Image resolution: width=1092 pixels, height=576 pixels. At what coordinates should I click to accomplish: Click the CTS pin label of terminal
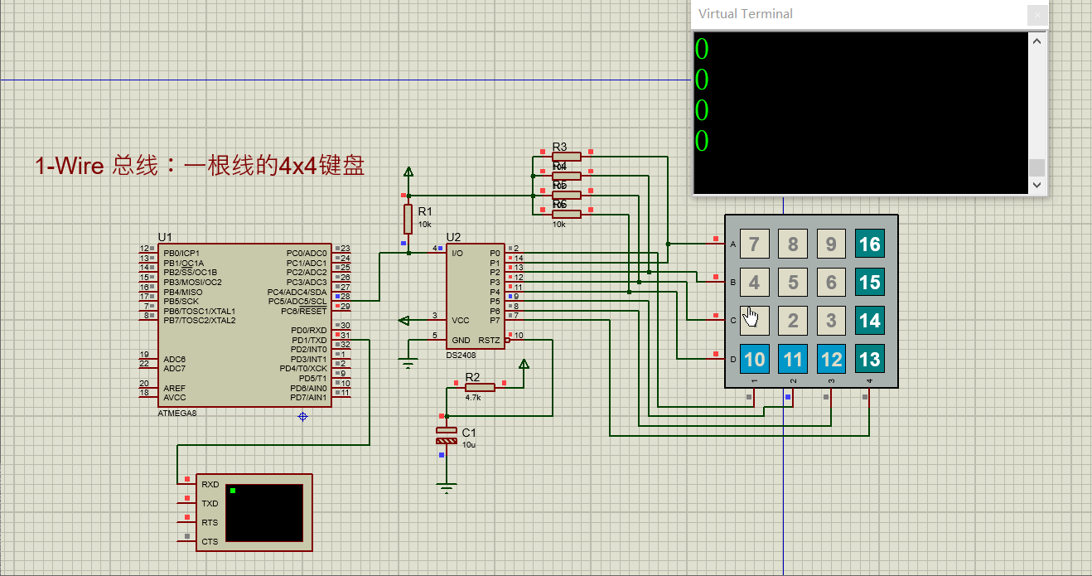(210, 541)
